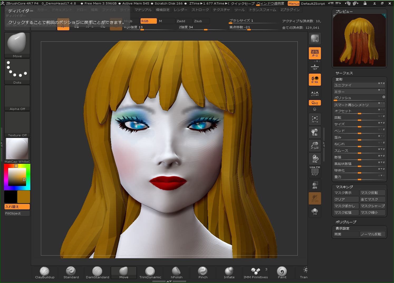This screenshot has width=394, height=283.
Task: Click the BPR render icon
Action: [315, 39]
